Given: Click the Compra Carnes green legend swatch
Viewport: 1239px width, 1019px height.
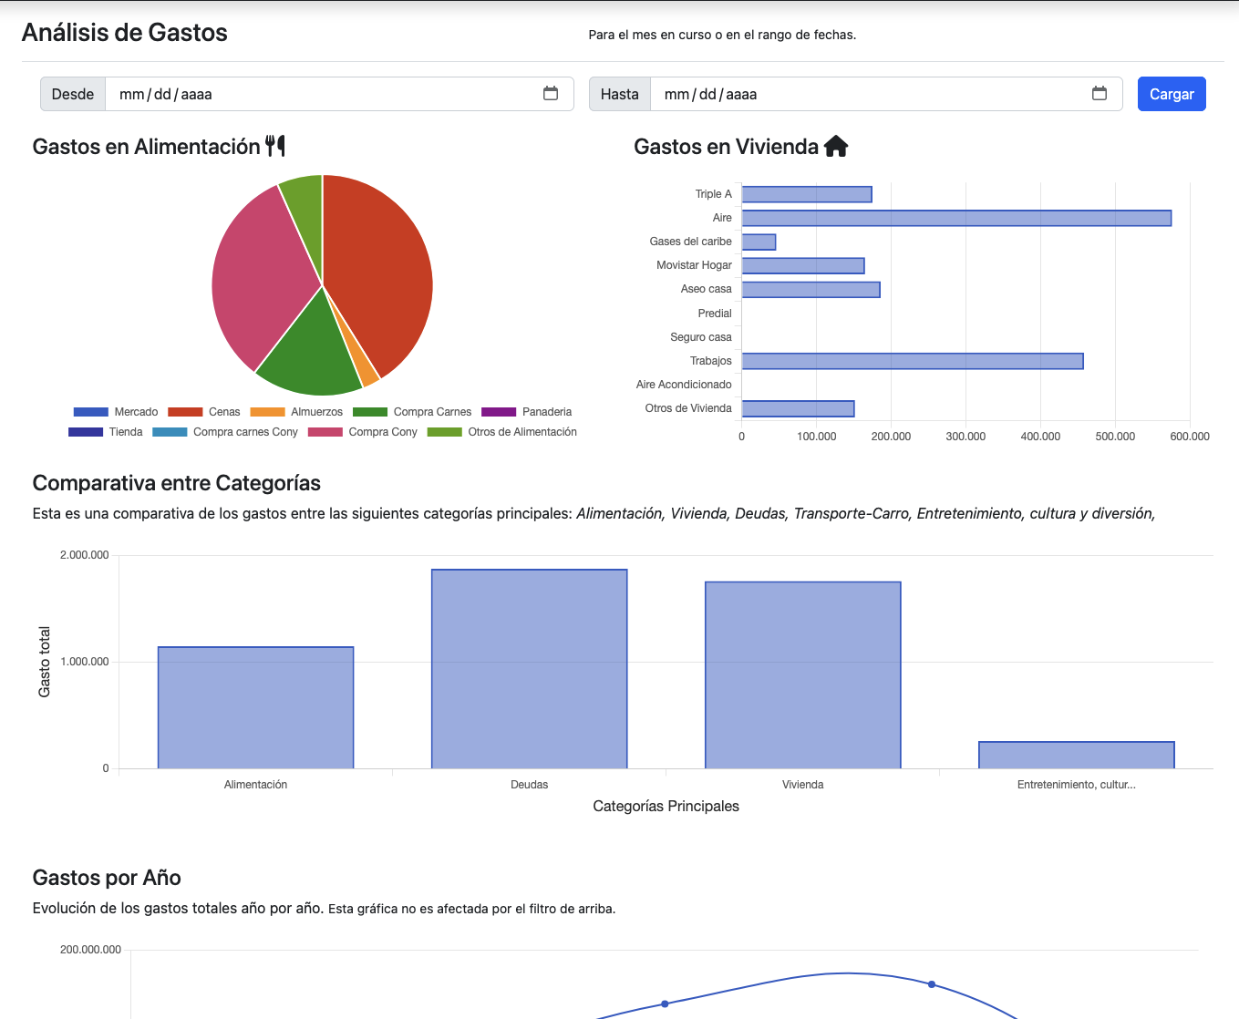Looking at the screenshot, I should [370, 412].
